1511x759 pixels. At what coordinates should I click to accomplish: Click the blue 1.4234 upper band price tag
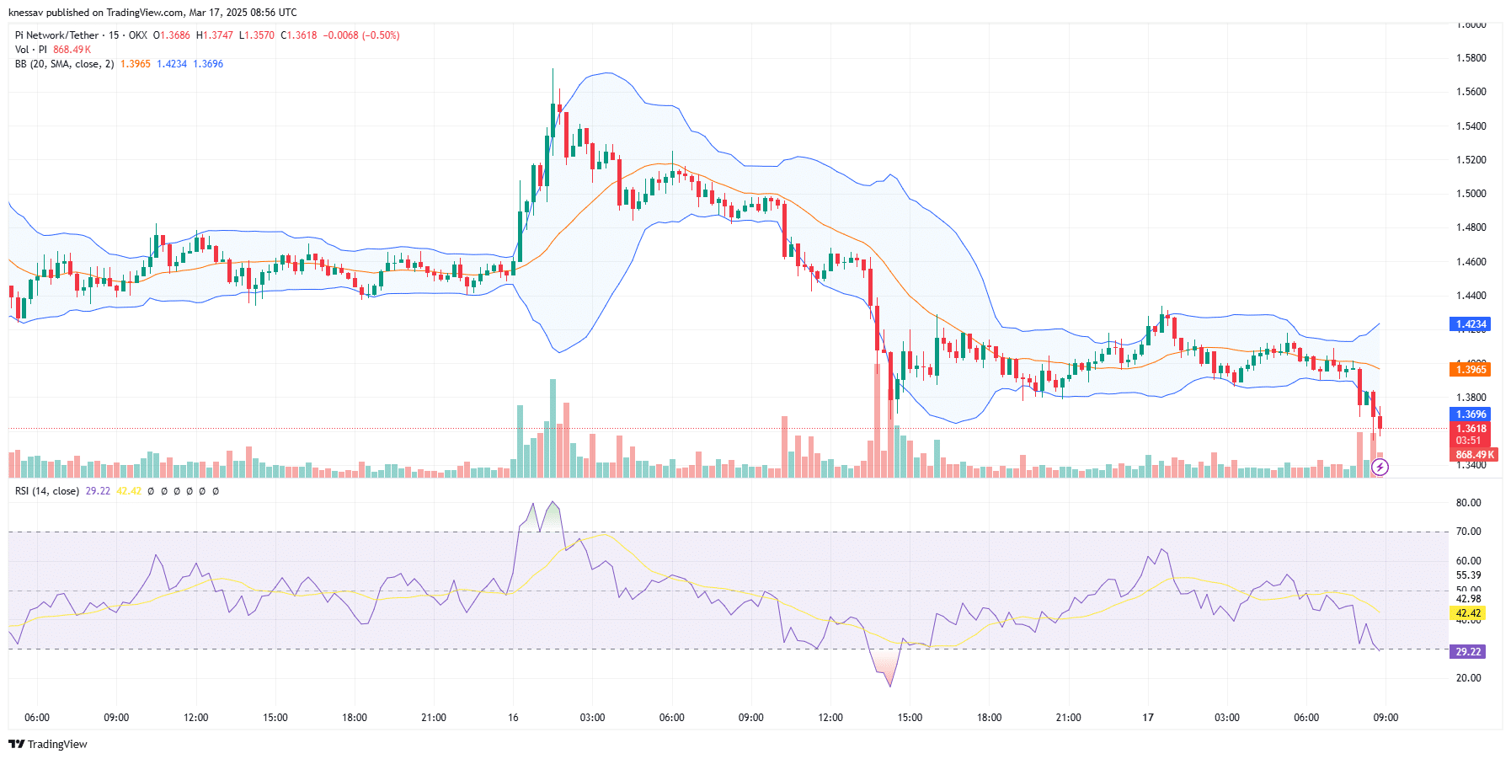[1471, 324]
